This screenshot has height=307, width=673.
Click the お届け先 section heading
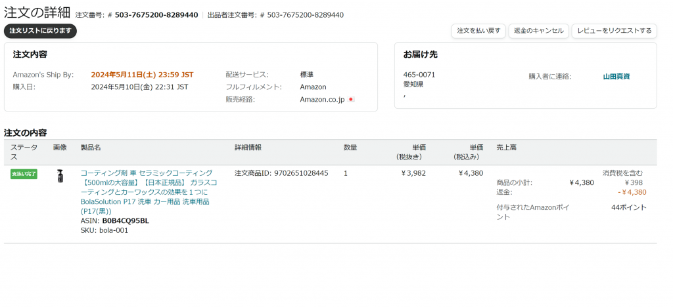pyautogui.click(x=420, y=55)
